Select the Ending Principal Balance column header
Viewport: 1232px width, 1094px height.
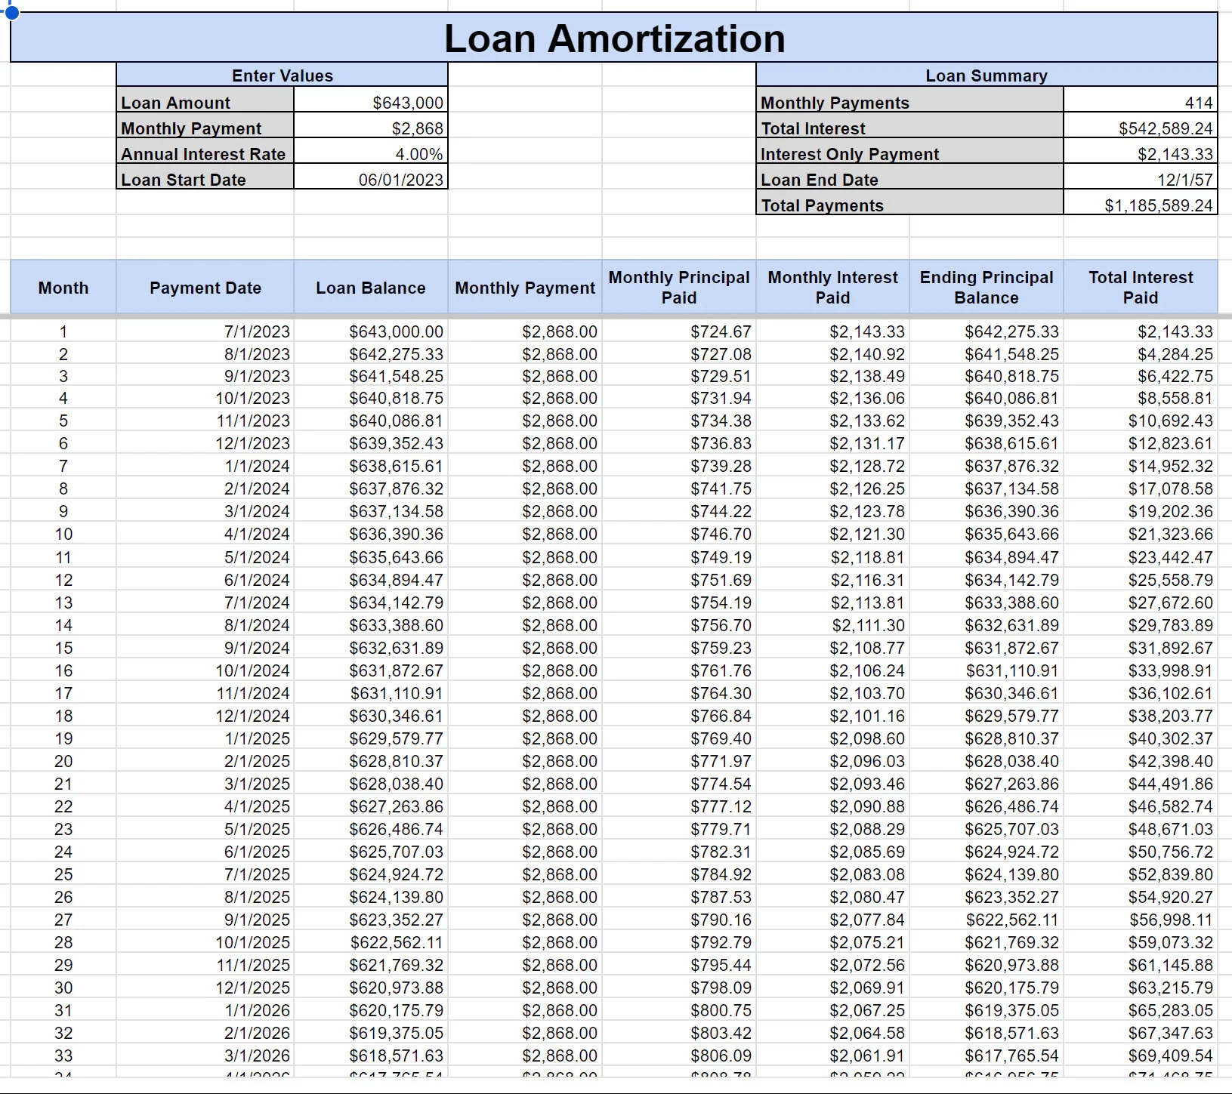(x=986, y=288)
